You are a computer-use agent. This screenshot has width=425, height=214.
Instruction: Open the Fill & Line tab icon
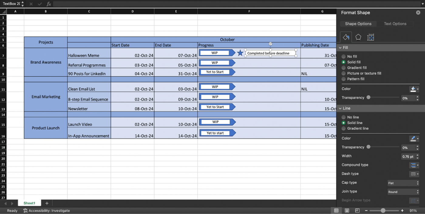tap(346, 37)
